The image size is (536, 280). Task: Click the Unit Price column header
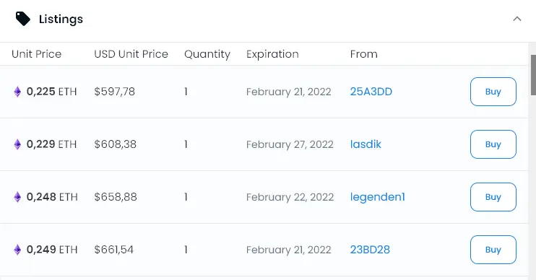[37, 54]
